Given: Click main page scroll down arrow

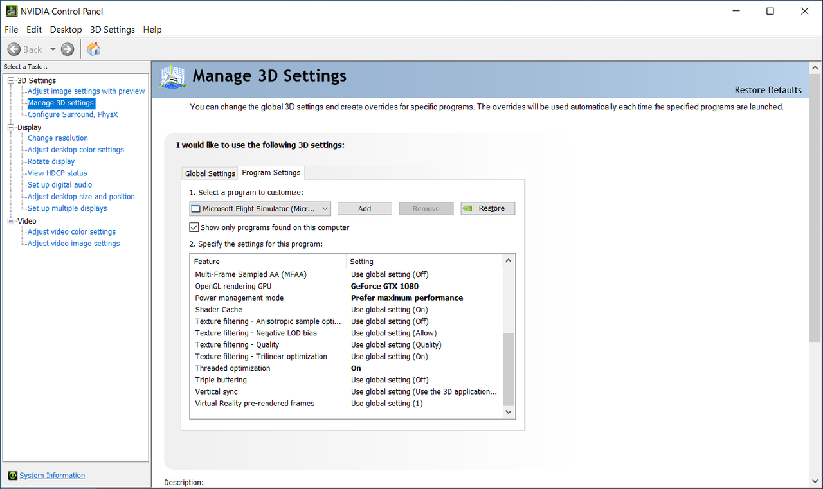Looking at the screenshot, I should point(815,481).
